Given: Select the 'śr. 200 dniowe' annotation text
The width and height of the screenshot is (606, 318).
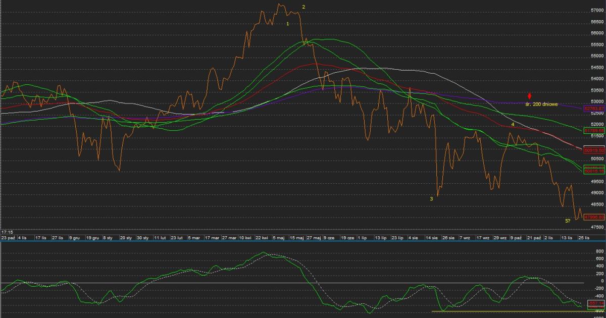Looking at the screenshot, I should tap(541, 104).
